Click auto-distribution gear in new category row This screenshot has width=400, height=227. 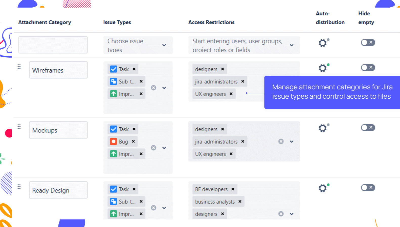tap(323, 43)
